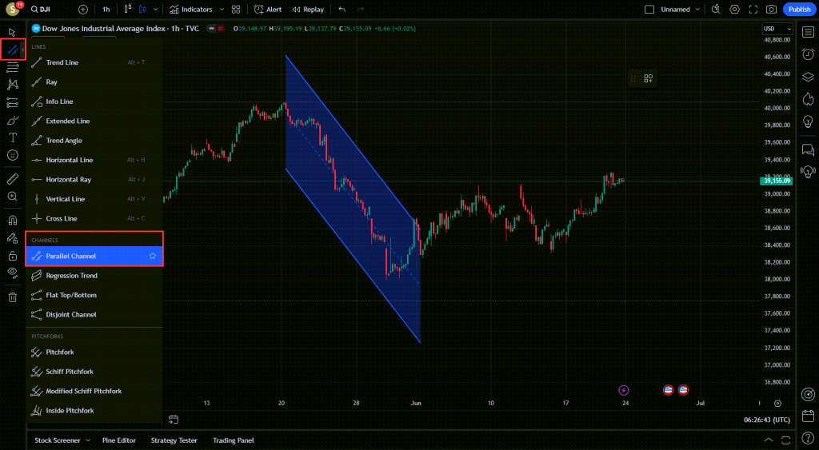
Task: Select Schiff Pitchfork tool
Action: point(94,372)
